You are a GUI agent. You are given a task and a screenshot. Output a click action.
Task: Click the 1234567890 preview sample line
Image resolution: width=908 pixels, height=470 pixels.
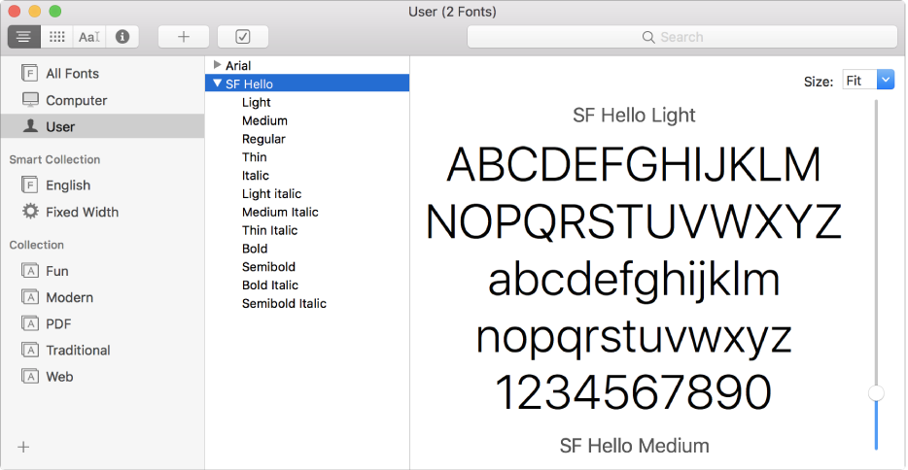(x=634, y=392)
